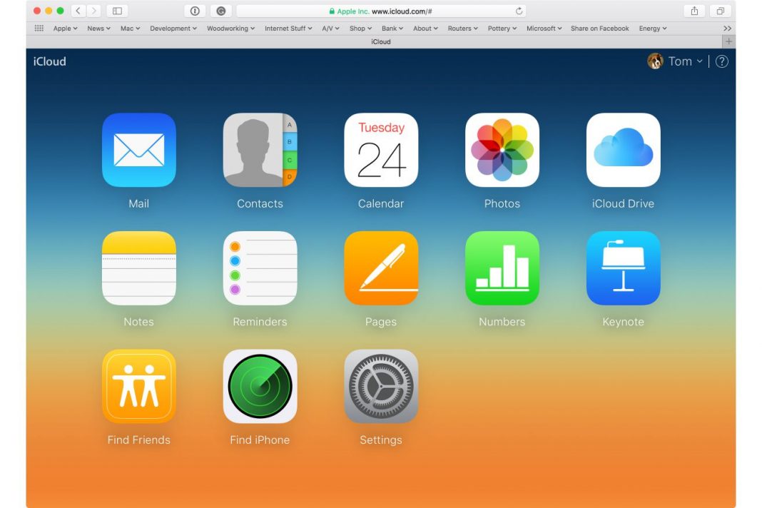Show all tabs overview icon
762x508 pixels.
(720, 11)
